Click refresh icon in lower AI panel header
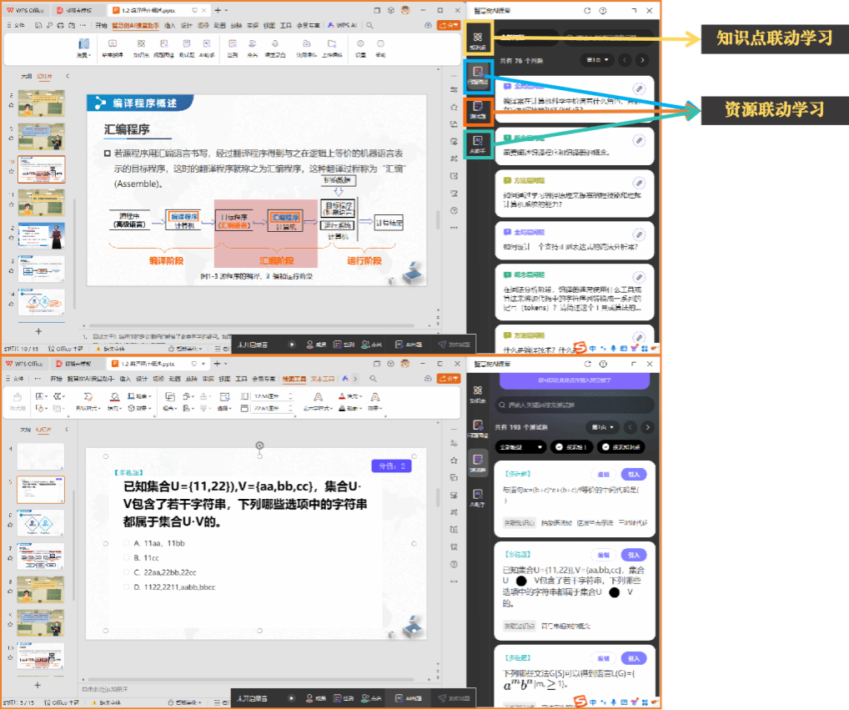849x710 pixels. click(587, 365)
